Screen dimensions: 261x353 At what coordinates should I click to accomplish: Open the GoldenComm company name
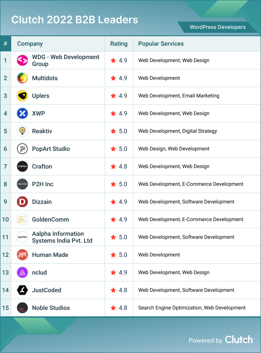(50, 219)
